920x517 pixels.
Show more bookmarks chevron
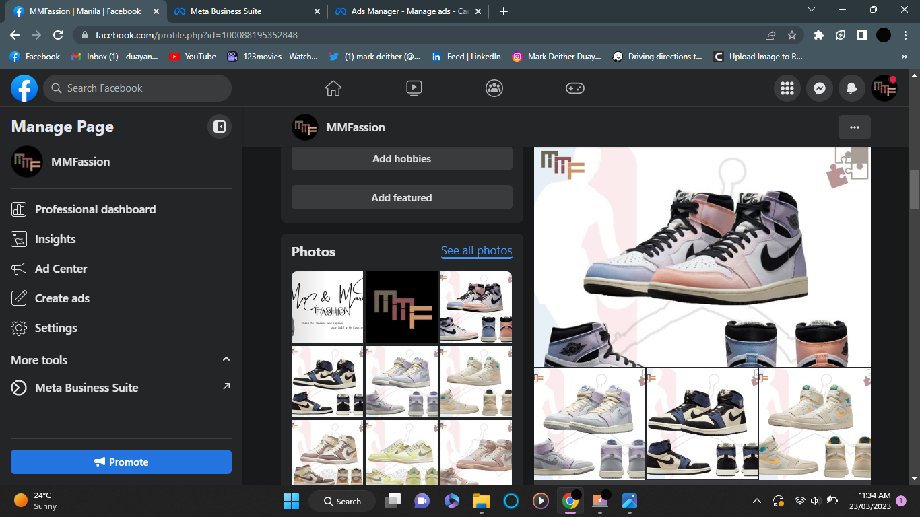(x=905, y=57)
